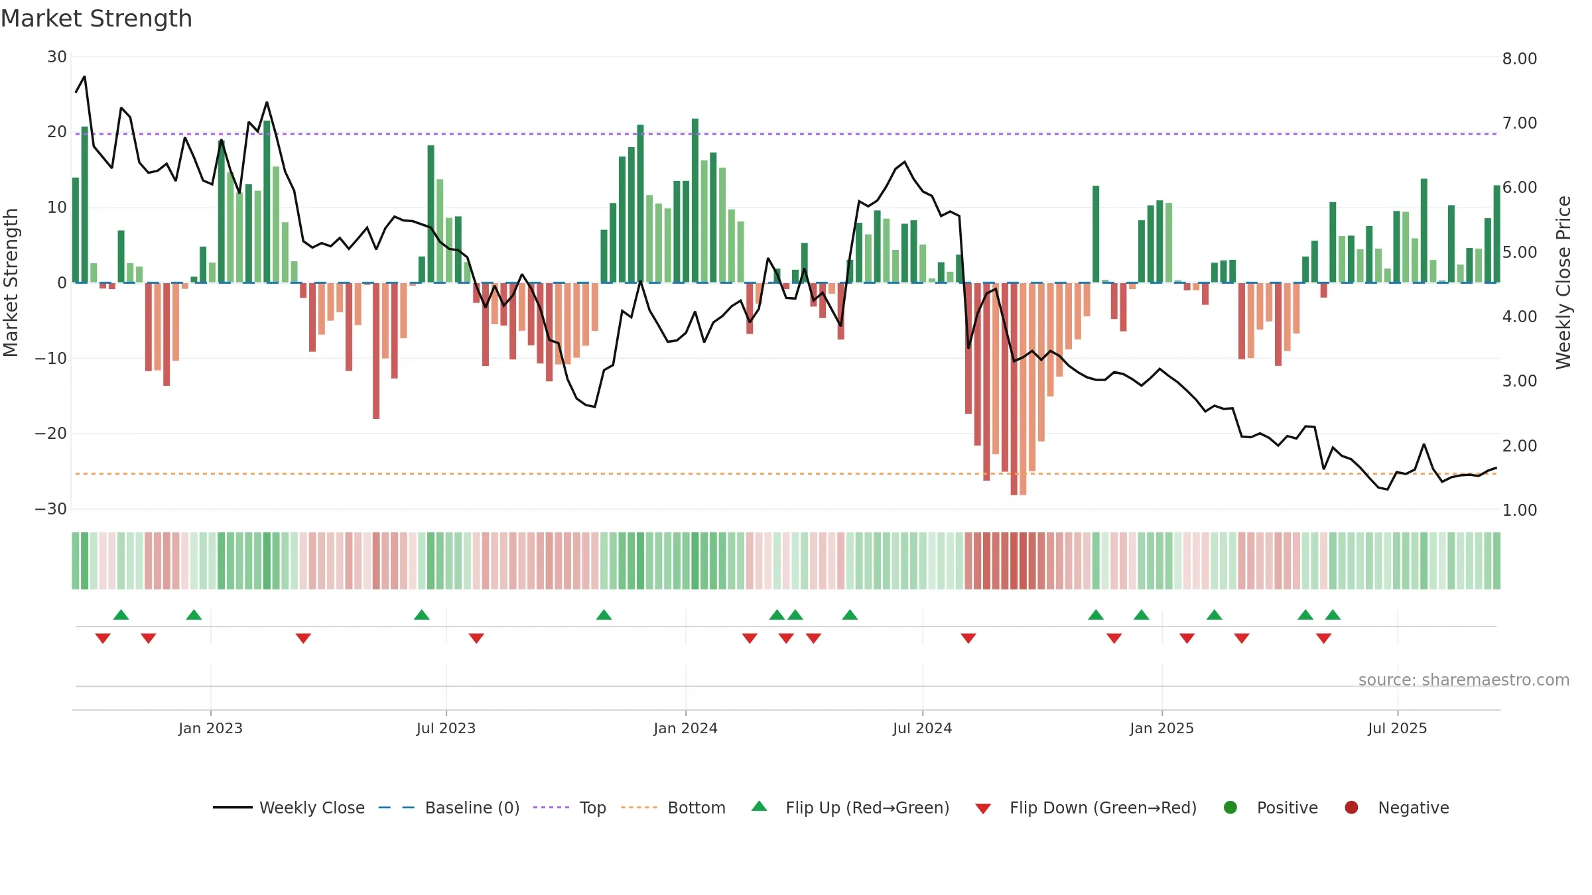
Task: Click the red Negative circle legend icon
Action: 1351,807
